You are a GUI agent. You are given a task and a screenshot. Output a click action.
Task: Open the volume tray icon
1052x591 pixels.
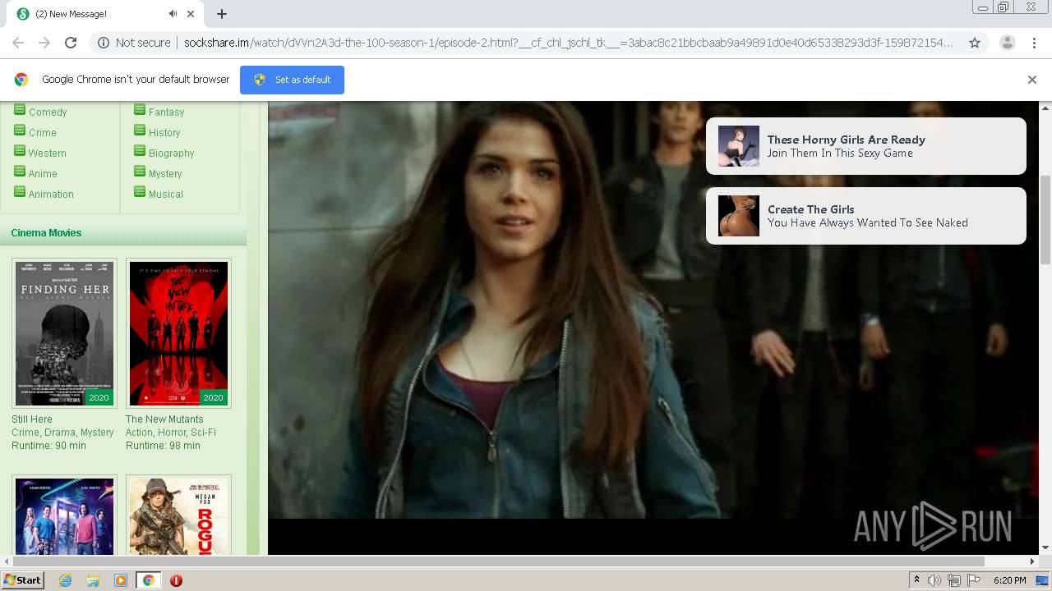pos(934,580)
